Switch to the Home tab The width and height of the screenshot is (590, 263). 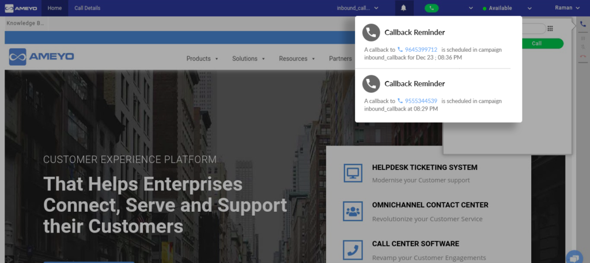(55, 8)
